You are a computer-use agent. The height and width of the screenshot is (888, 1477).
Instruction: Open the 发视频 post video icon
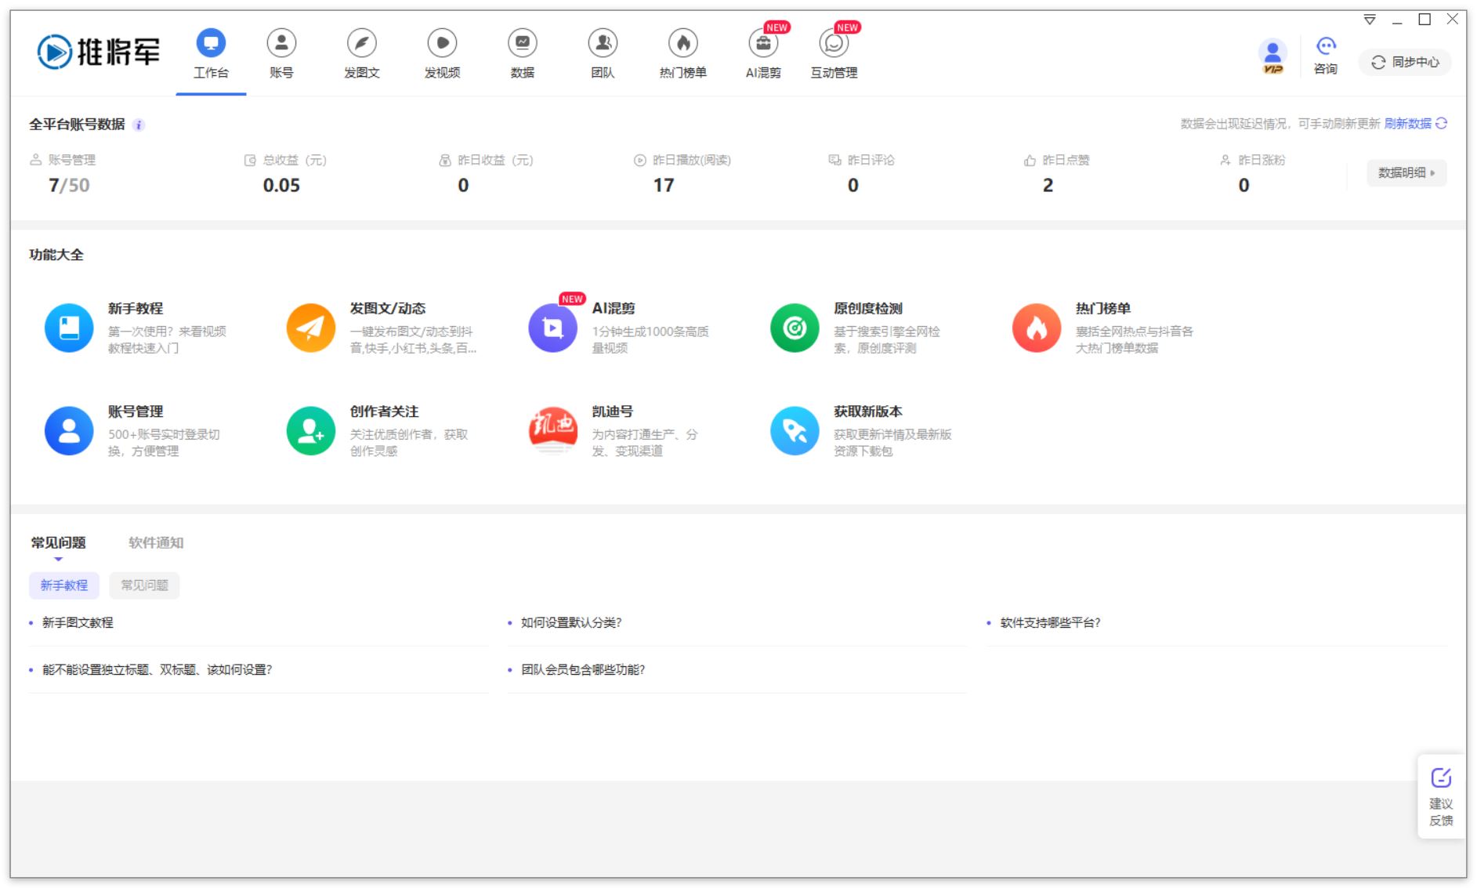point(442,42)
